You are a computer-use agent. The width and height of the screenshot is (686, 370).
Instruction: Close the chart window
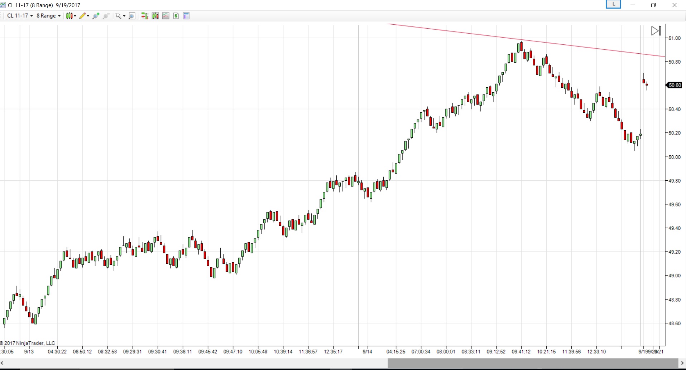click(x=675, y=5)
